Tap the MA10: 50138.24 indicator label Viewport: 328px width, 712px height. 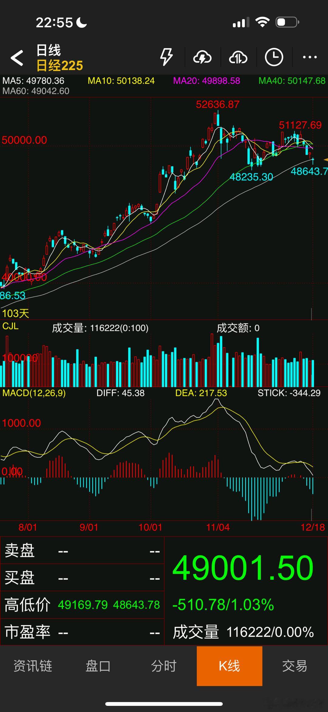(x=121, y=81)
